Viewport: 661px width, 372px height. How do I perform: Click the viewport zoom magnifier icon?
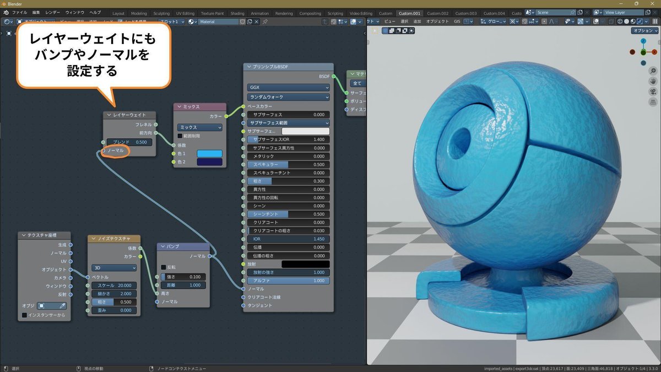click(x=652, y=71)
